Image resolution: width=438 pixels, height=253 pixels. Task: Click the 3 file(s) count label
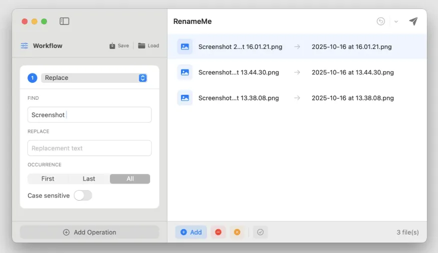pyautogui.click(x=407, y=232)
